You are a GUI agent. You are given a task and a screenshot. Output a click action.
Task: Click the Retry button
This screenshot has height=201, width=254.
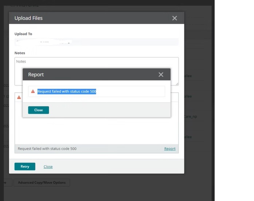pos(25,166)
